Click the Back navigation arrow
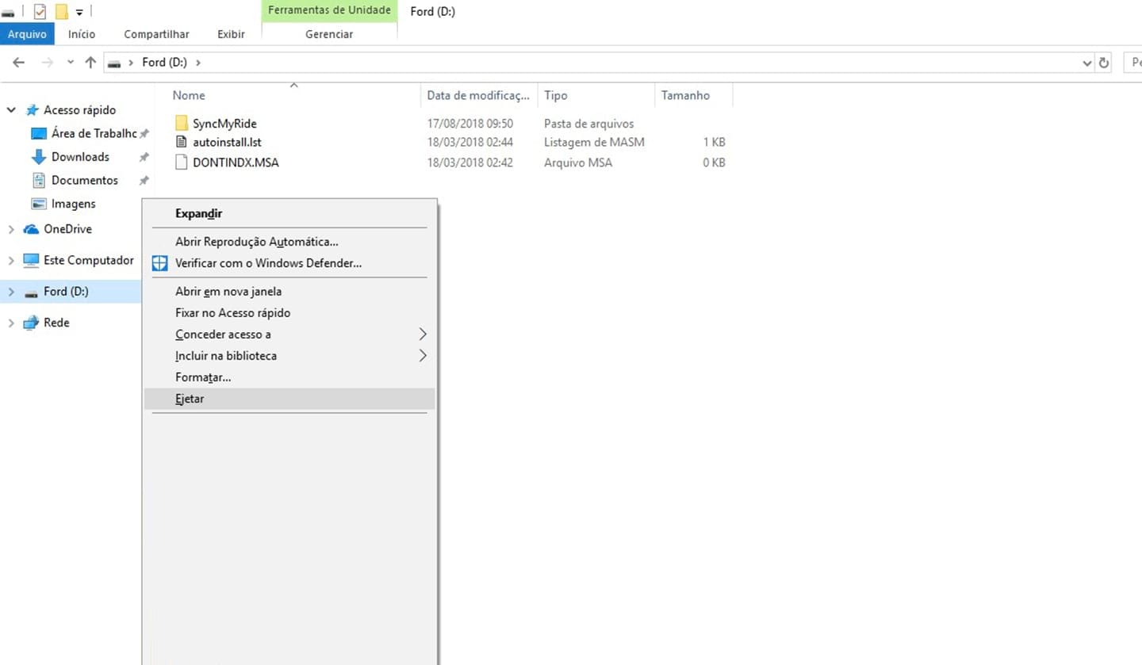 click(x=19, y=63)
